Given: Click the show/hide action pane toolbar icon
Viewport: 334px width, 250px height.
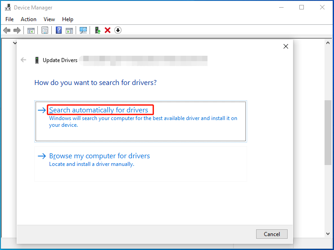Looking at the screenshot, I should pos(69,30).
